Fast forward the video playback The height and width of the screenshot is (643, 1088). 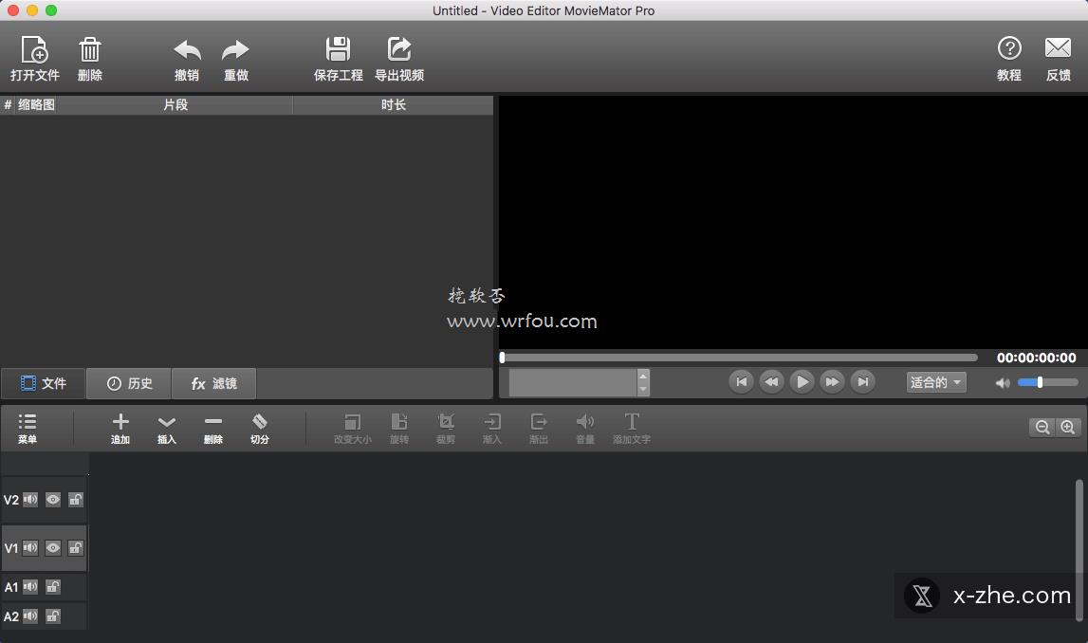(832, 382)
